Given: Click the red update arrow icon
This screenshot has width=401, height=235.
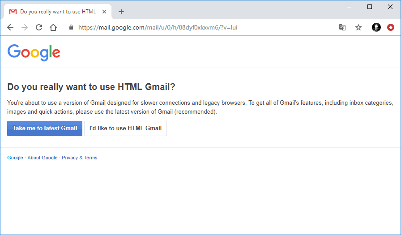Looking at the screenshot, I should point(391,27).
